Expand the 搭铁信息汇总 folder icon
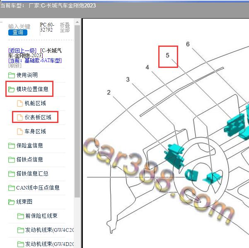The height and width of the screenshot is (248, 249). pos(12,174)
